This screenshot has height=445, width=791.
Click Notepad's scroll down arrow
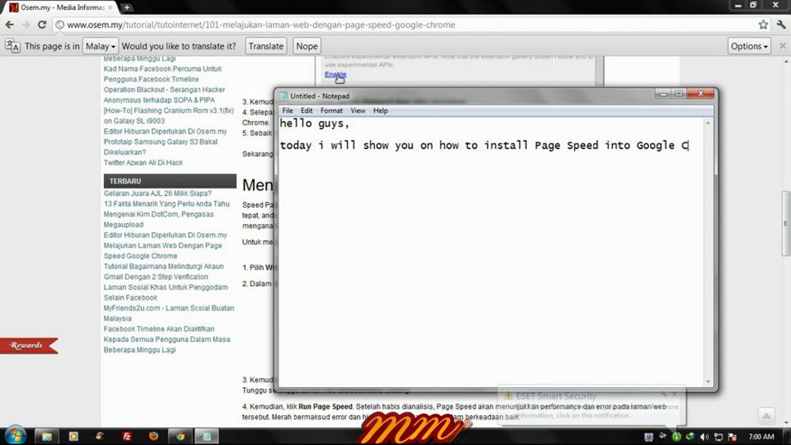(708, 382)
